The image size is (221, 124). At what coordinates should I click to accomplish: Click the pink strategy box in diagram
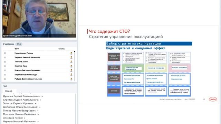click(x=180, y=68)
